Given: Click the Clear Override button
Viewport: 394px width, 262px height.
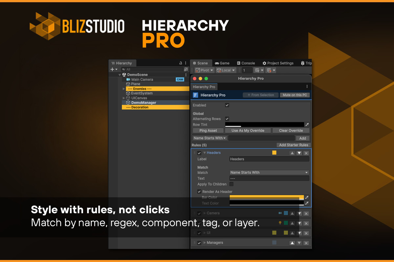Looking at the screenshot, I should [291, 130].
